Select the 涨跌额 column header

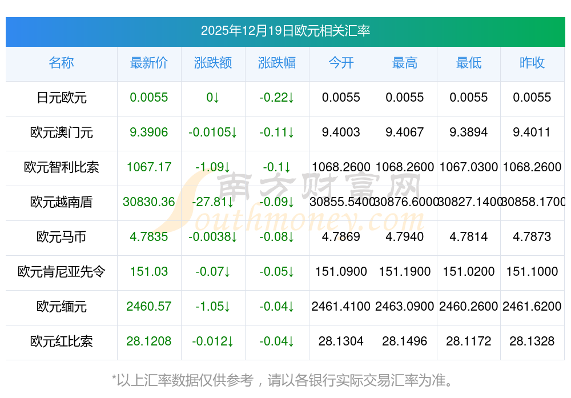[x=213, y=63]
